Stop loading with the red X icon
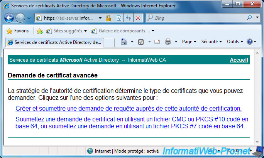The height and width of the screenshot is (158, 264). coord(138,18)
